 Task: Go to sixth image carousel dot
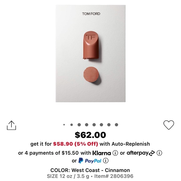pos(101,125)
